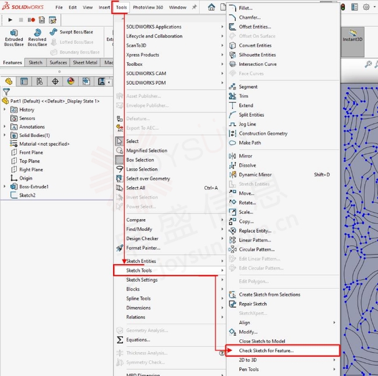378x376 pixels.
Task: Play the recorded macro
Action: pyautogui.click(x=10, y=20)
